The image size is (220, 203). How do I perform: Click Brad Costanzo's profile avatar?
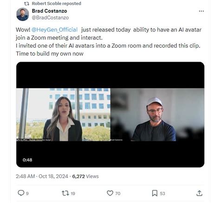[x=23, y=14]
